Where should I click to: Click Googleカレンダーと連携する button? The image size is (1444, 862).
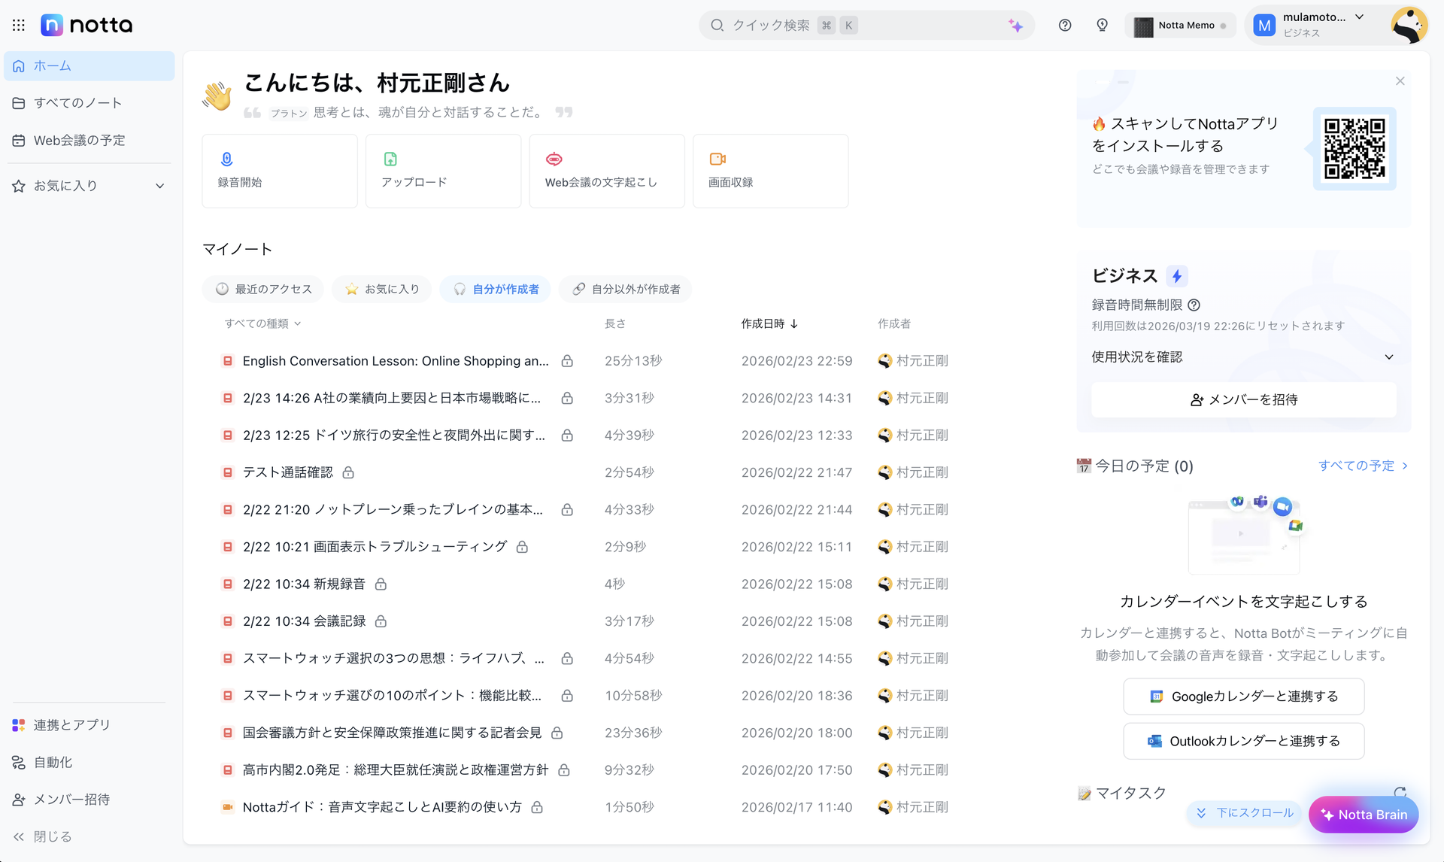click(1243, 697)
